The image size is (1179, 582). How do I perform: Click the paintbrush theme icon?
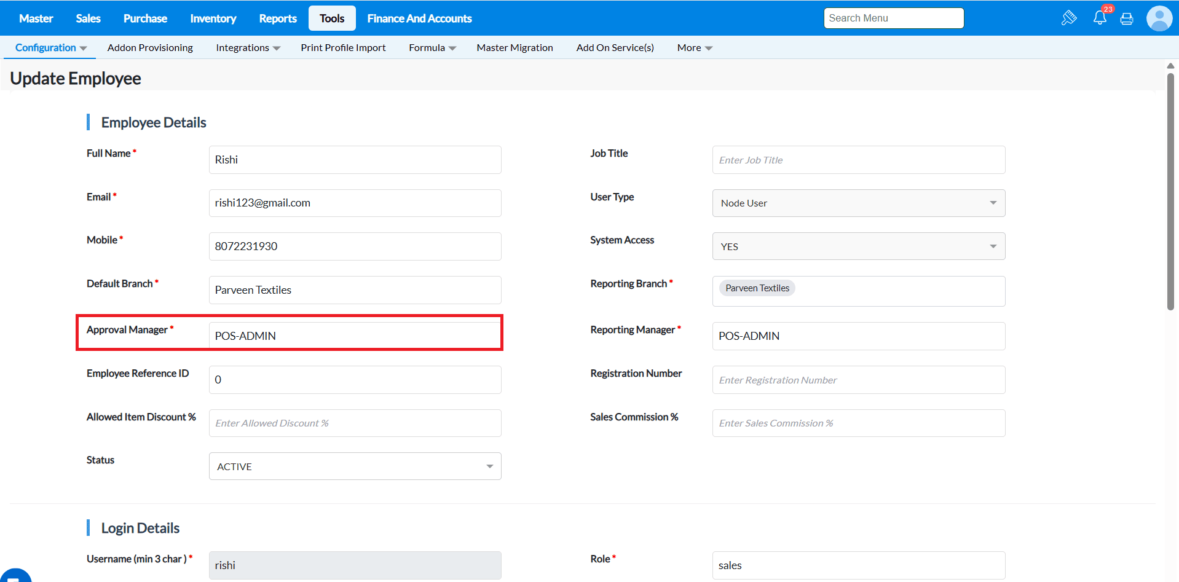(x=1068, y=18)
